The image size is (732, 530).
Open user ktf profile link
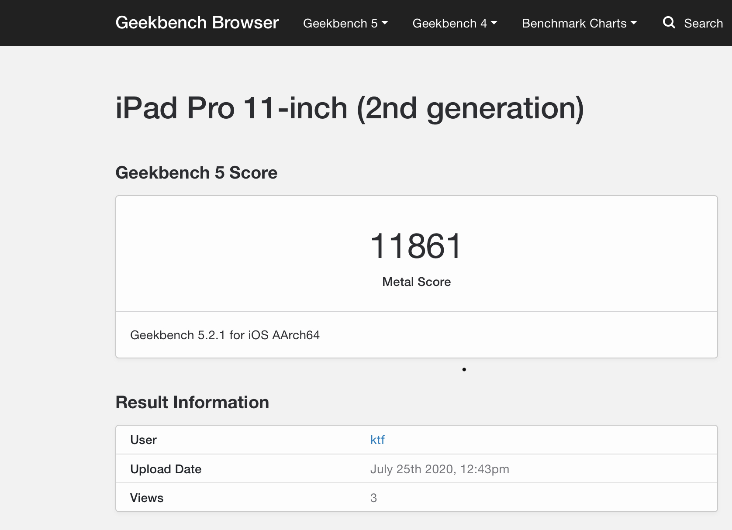(x=377, y=440)
